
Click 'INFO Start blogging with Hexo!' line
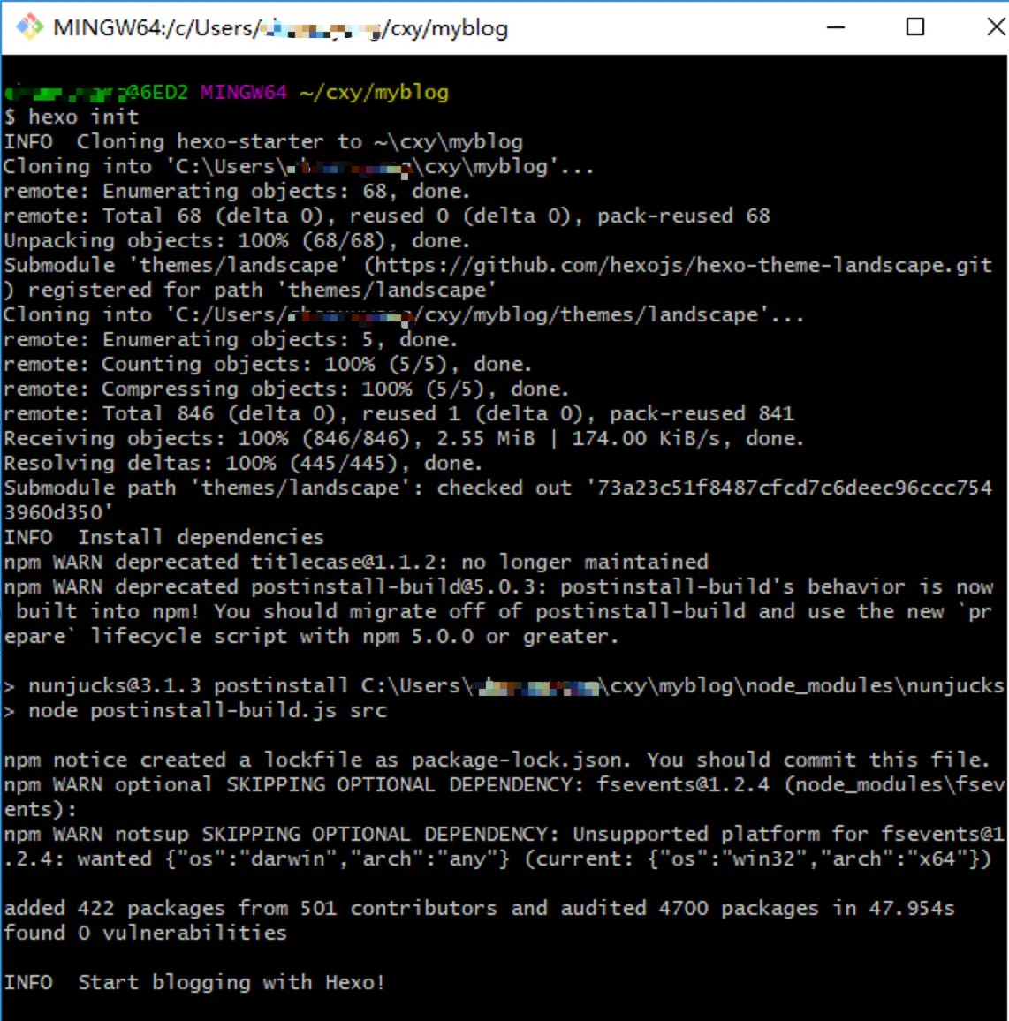click(x=194, y=983)
